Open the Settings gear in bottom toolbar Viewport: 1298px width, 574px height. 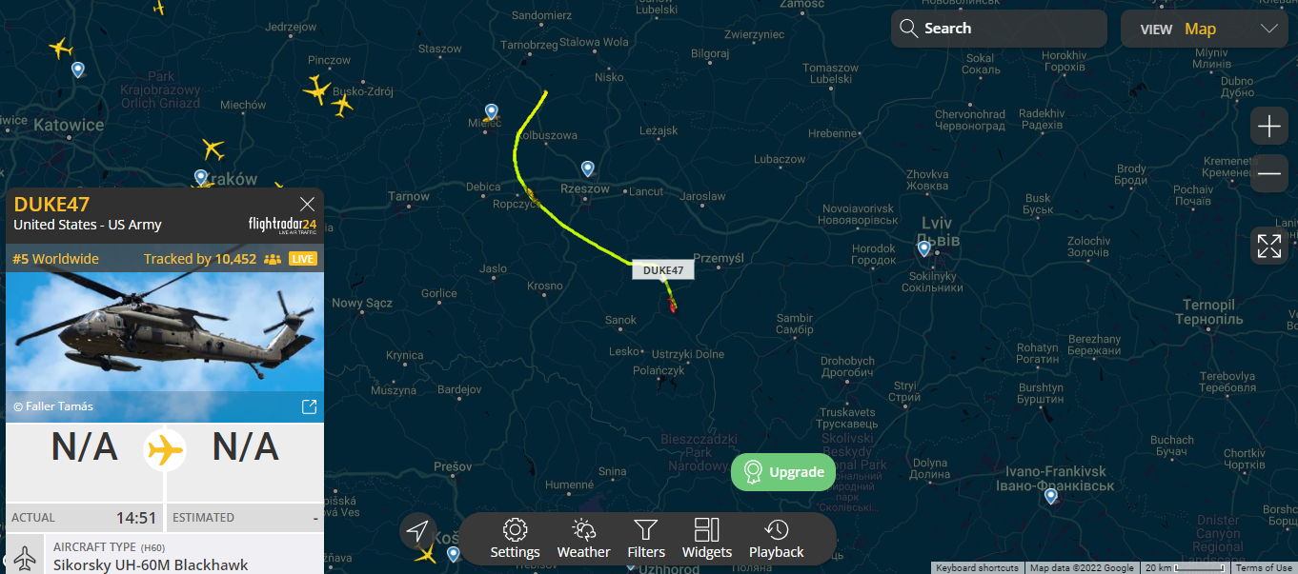click(515, 539)
